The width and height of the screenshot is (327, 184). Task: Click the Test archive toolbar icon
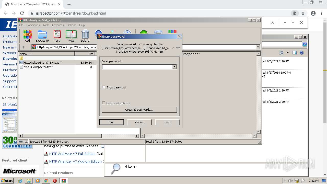57,36
